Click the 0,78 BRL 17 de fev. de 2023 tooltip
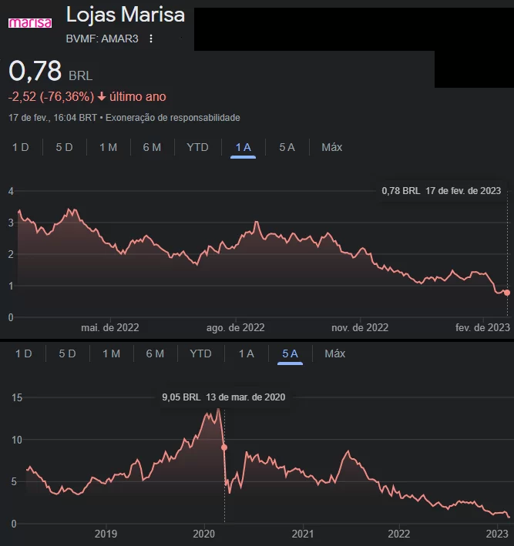Image resolution: width=514 pixels, height=546 pixels. pos(441,191)
